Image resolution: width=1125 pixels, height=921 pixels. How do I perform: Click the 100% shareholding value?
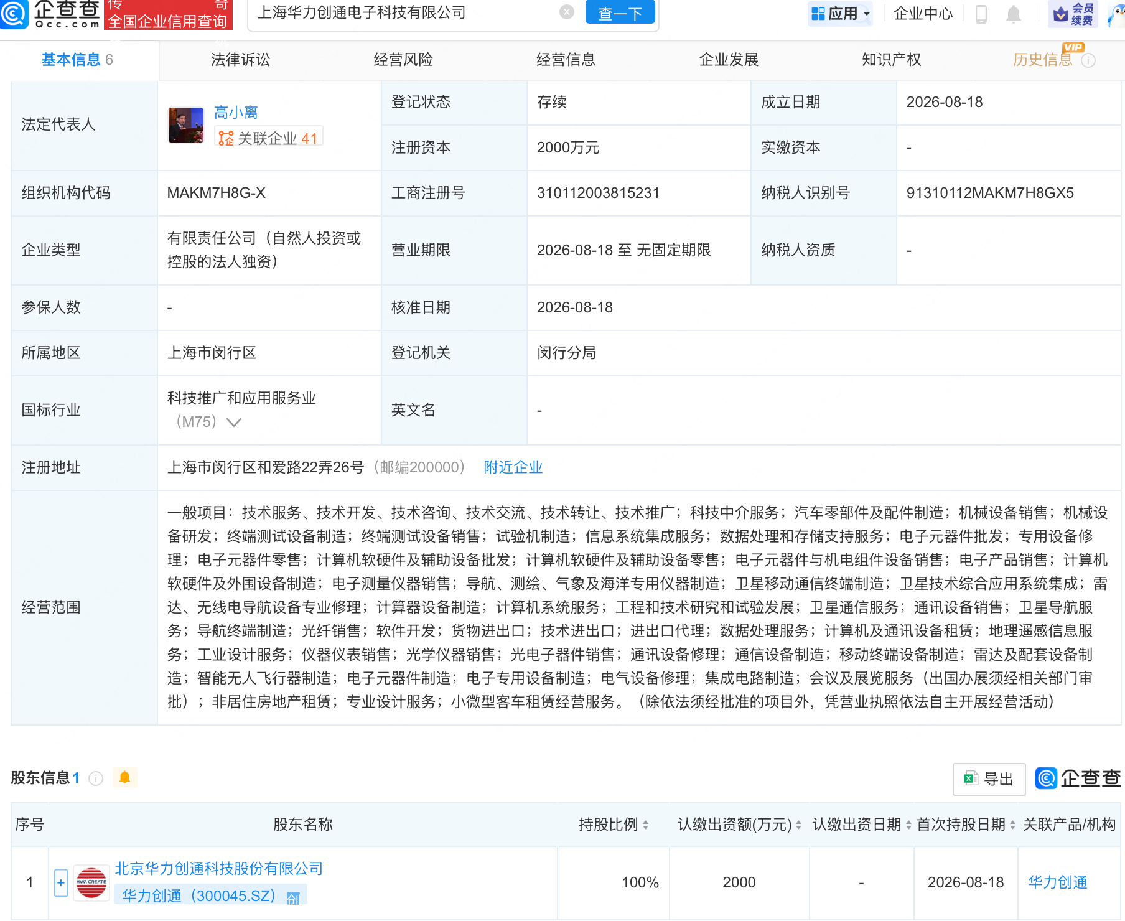640,882
